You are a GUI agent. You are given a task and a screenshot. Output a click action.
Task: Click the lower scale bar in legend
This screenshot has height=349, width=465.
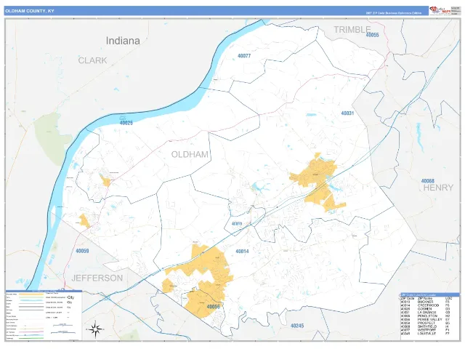click(x=63, y=332)
